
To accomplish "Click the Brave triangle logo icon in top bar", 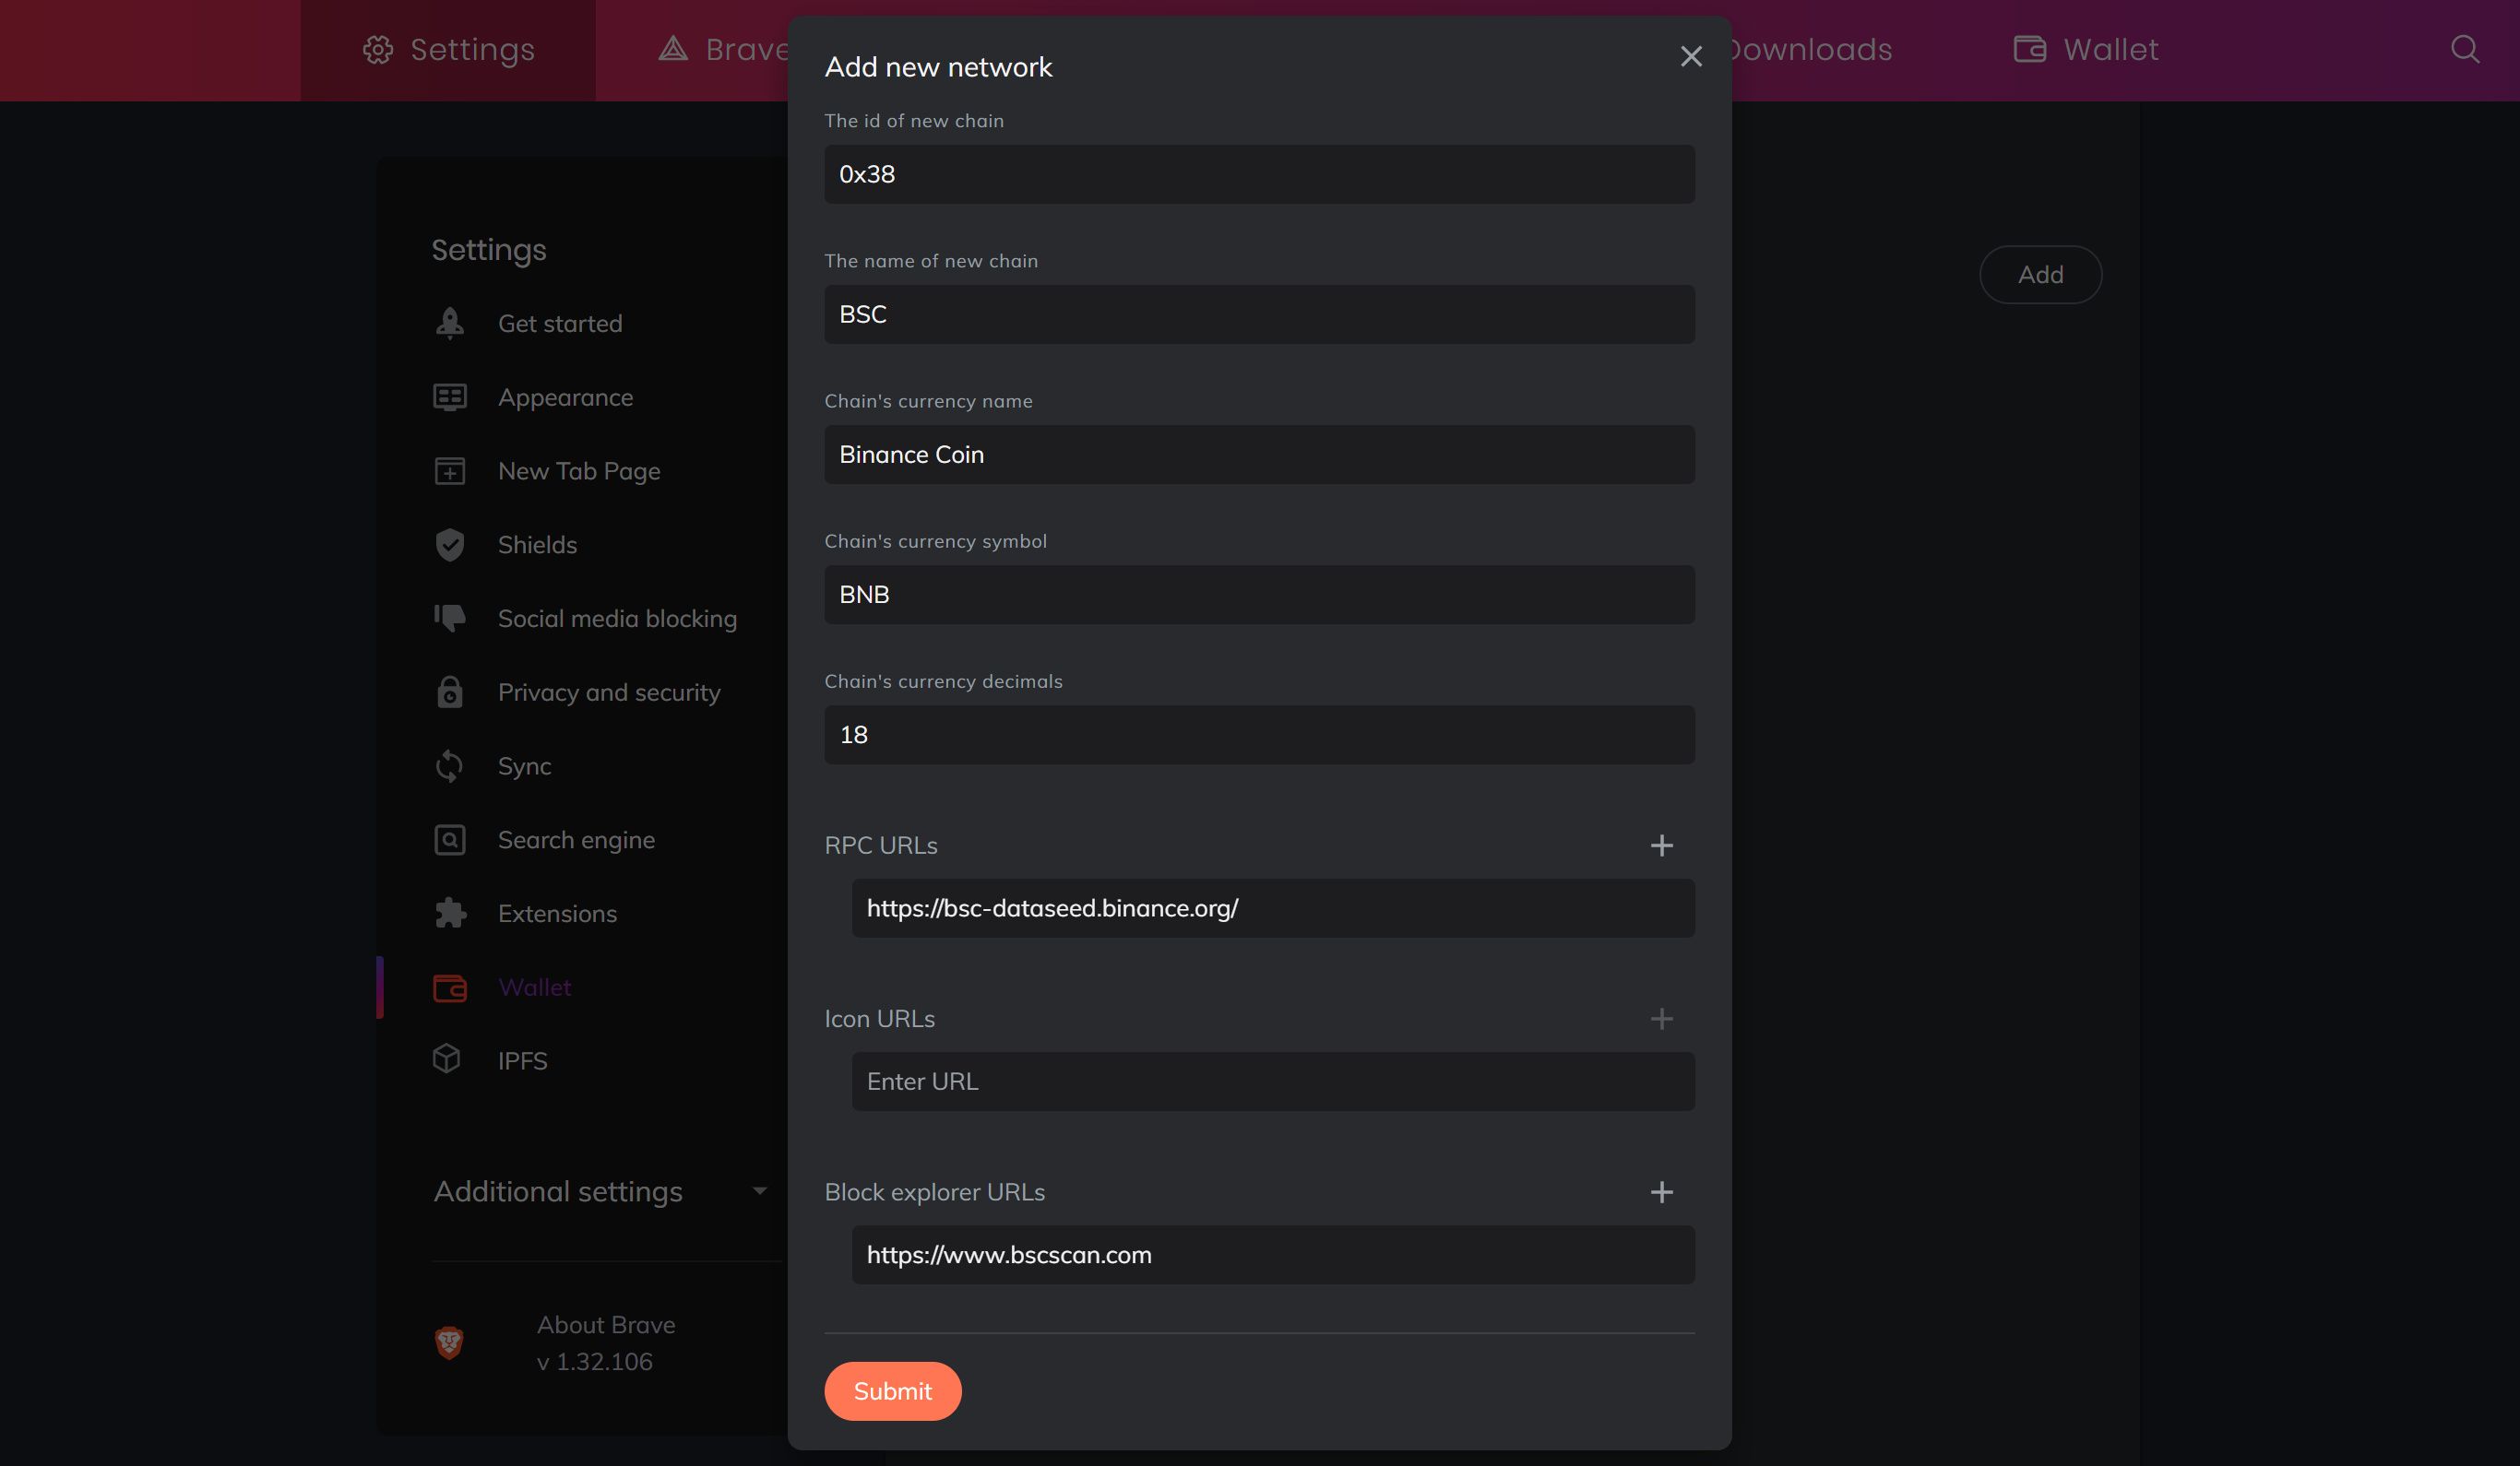I will click(x=673, y=49).
